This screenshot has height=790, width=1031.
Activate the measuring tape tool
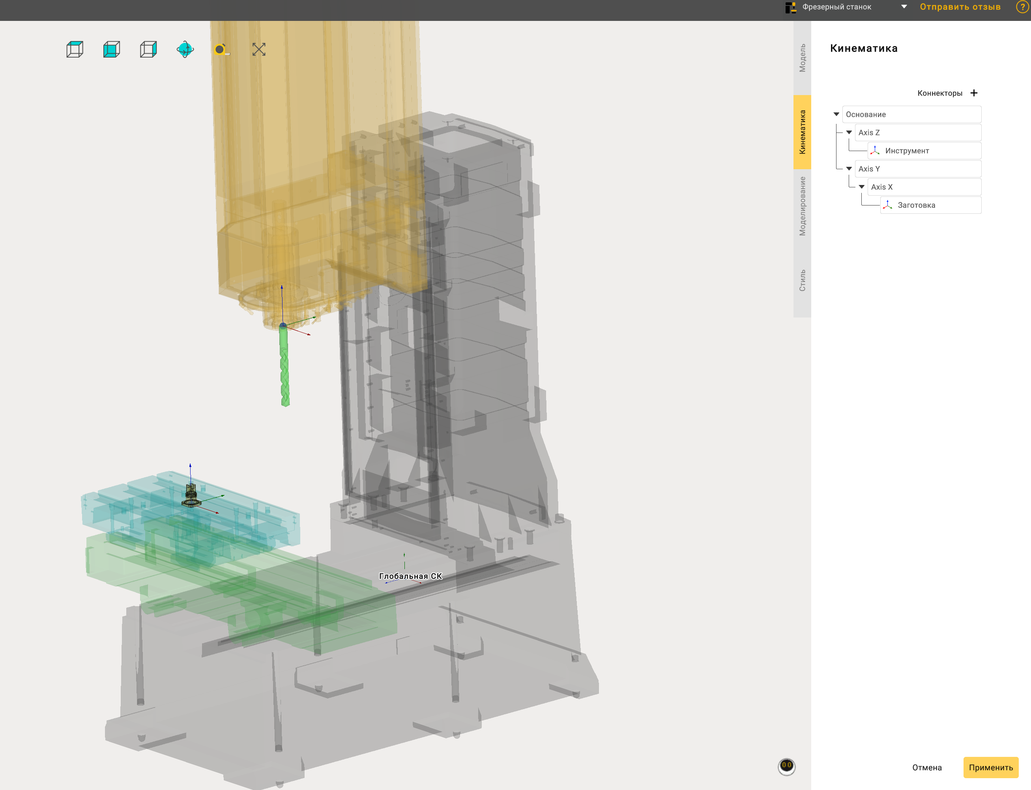tap(221, 49)
